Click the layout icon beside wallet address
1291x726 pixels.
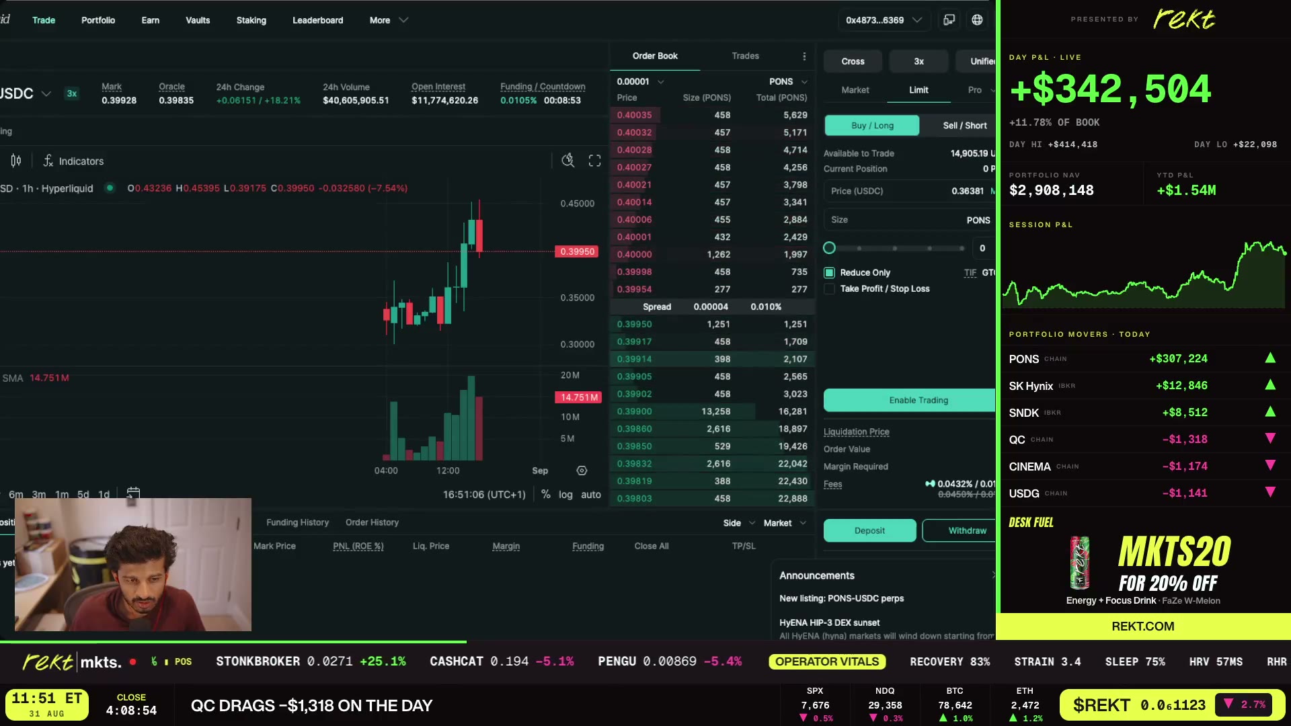[949, 20]
